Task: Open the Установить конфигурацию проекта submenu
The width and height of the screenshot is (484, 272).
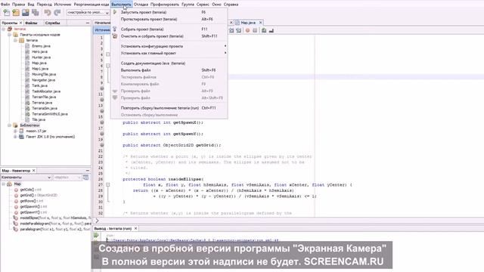Action: (x=169, y=46)
